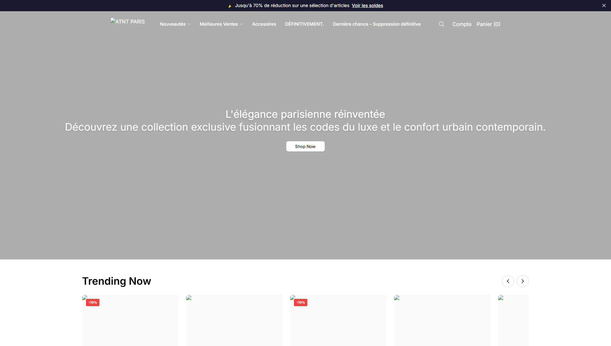Viewport: 611px width, 346px height.
Task: Advance to next Trending Now products
Action: tap(523, 281)
